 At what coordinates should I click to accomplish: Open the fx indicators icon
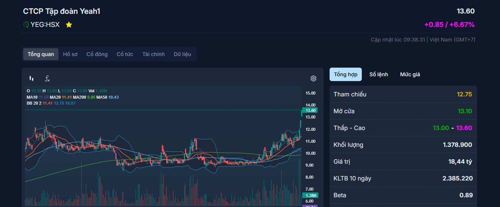[47, 78]
